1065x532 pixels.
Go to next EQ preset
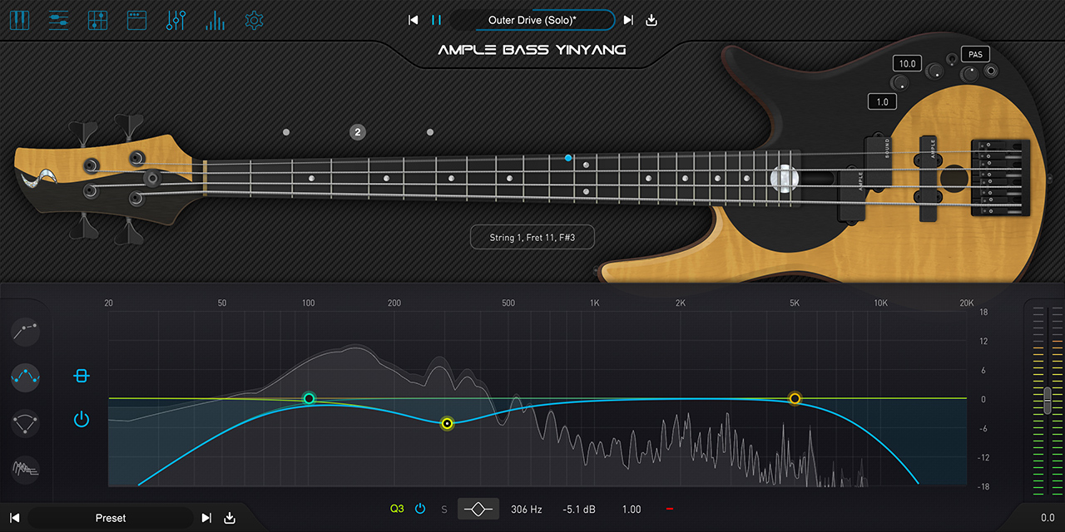coord(206,518)
